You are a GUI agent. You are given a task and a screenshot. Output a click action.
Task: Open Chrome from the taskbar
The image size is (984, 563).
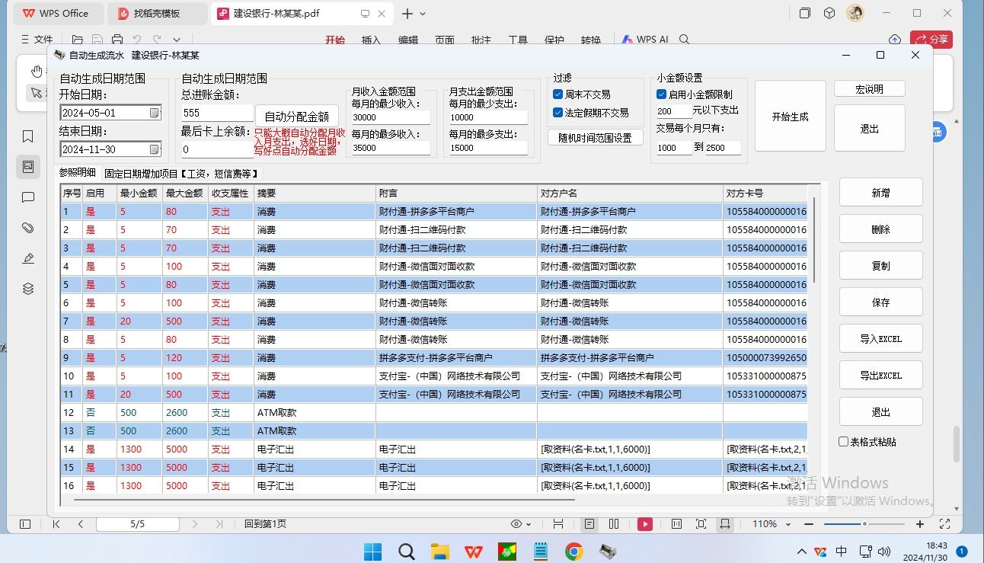point(574,551)
